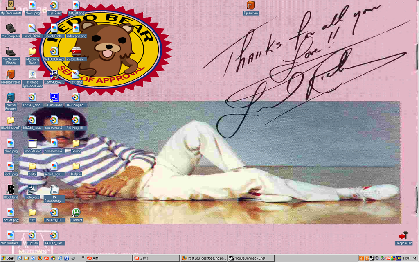Select the 07-GoingTo... media file
The image size is (419, 262).
76,100
